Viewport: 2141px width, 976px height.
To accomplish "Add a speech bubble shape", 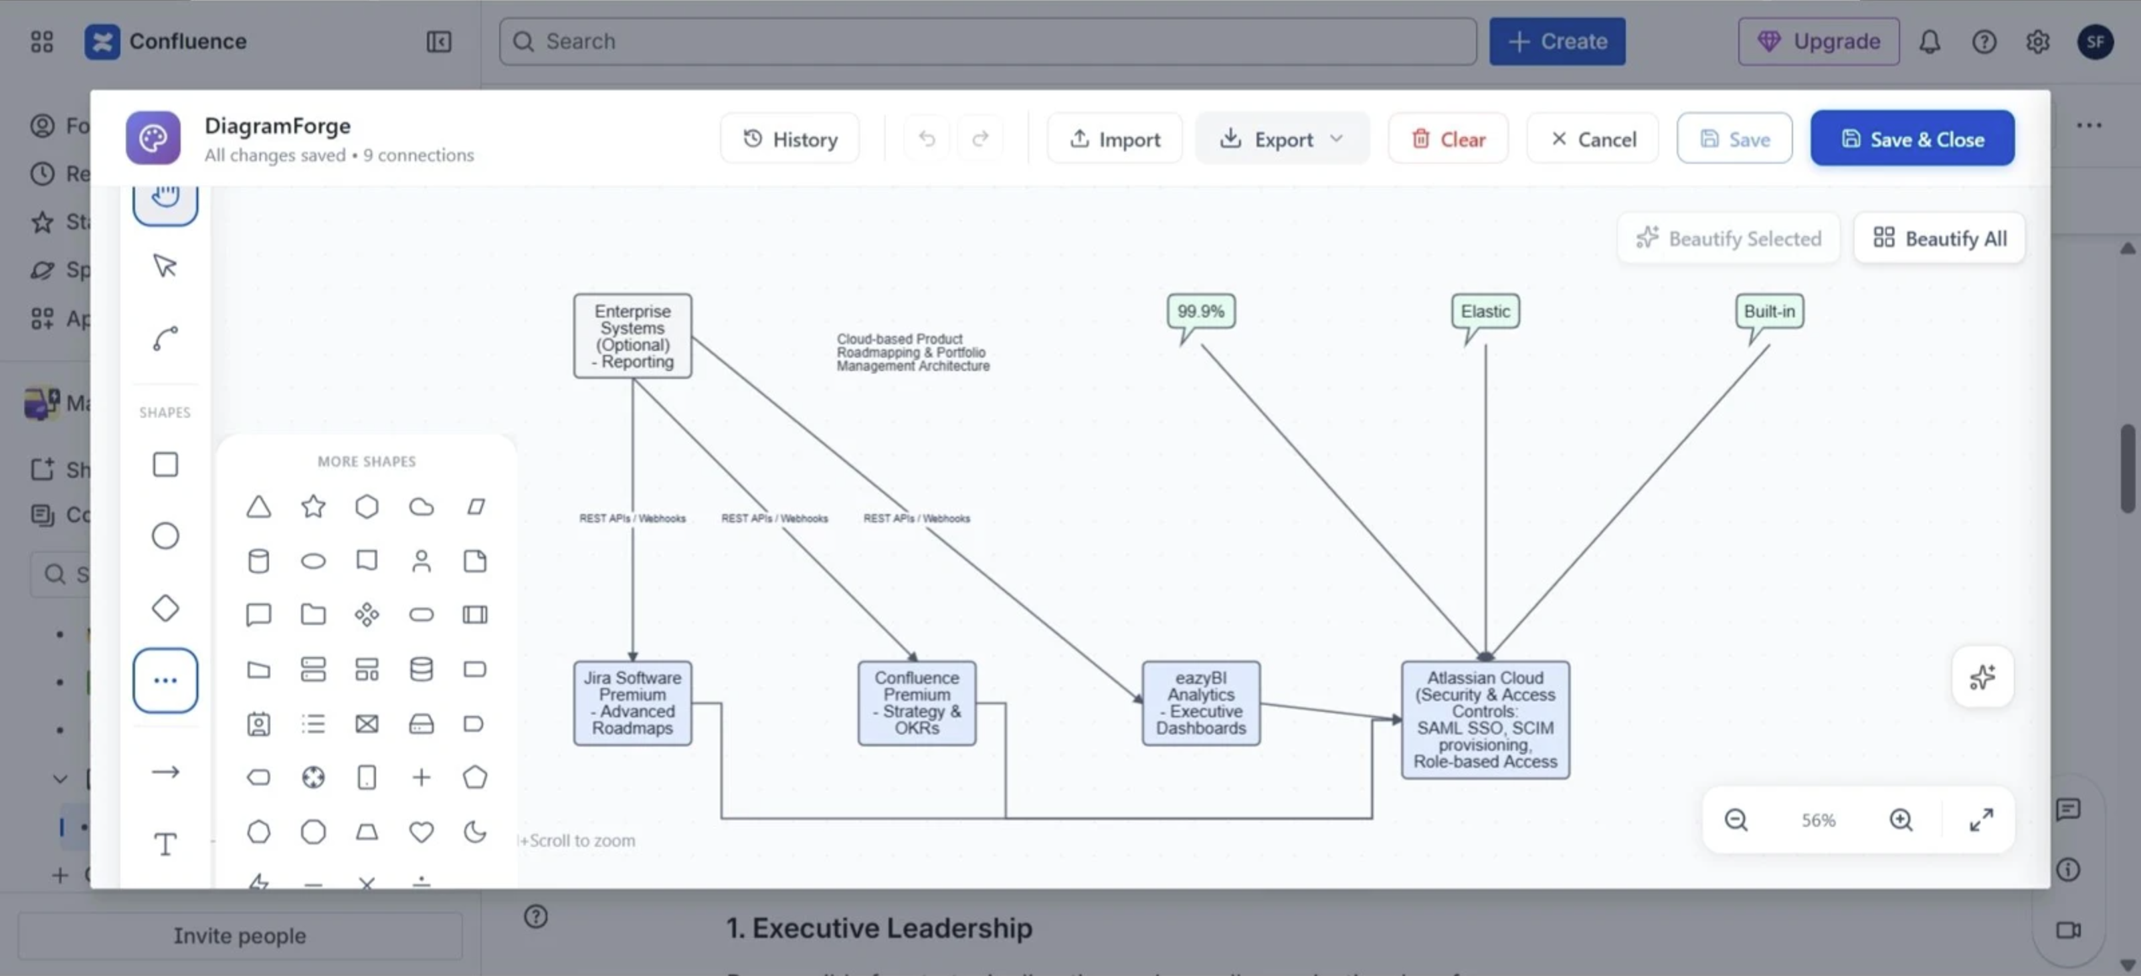I will click(258, 614).
